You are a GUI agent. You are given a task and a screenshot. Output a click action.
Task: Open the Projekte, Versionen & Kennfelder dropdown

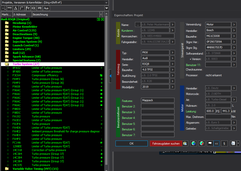pyautogui.click(x=106, y=2)
